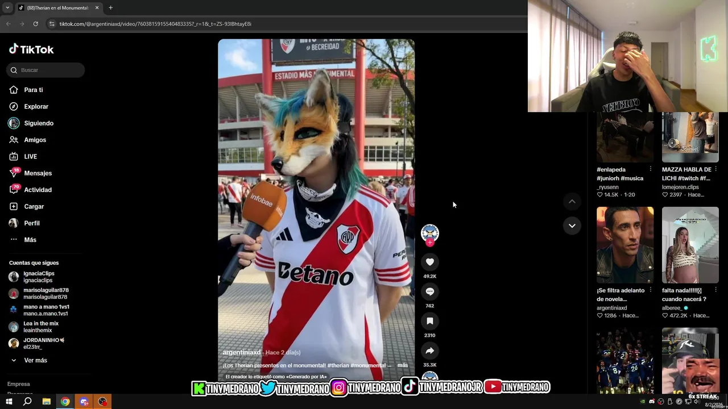Open IgnaciaClips followed account

[x=39, y=277]
